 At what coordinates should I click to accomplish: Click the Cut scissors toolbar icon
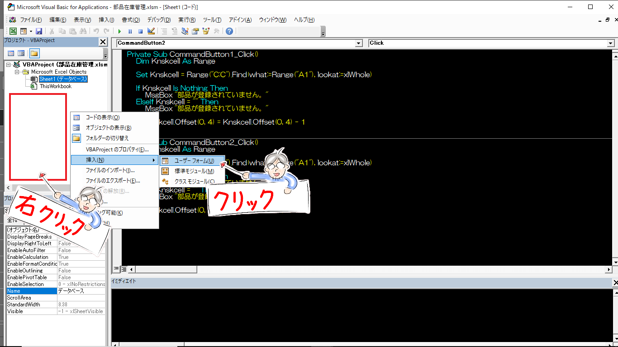pyautogui.click(x=52, y=31)
